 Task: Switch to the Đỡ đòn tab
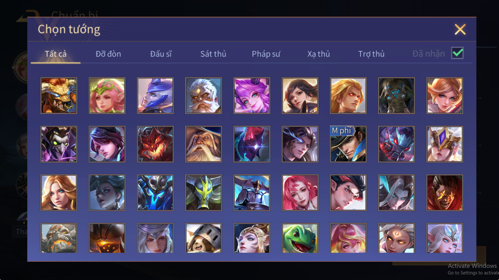pyautogui.click(x=108, y=54)
